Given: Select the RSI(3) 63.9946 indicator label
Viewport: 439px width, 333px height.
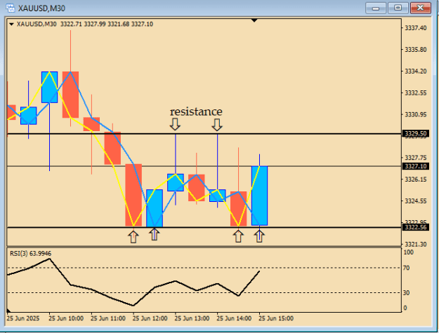Looking at the screenshot, I should coord(30,254).
